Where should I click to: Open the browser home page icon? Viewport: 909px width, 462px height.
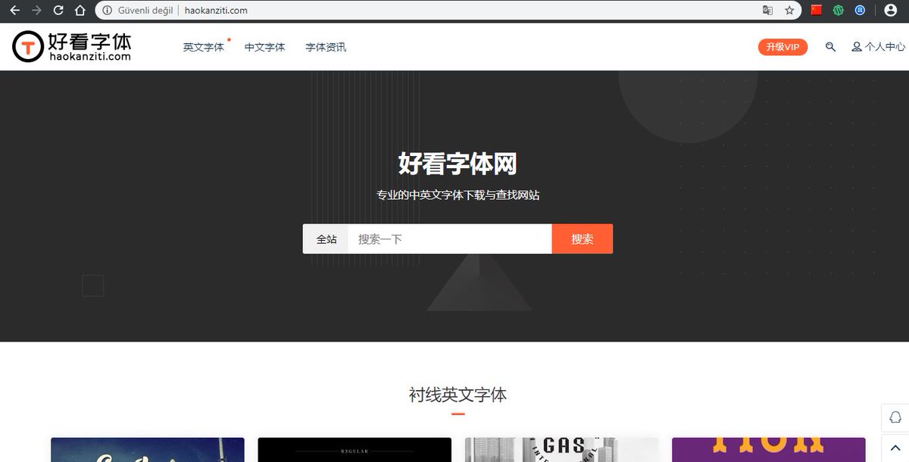[80, 11]
